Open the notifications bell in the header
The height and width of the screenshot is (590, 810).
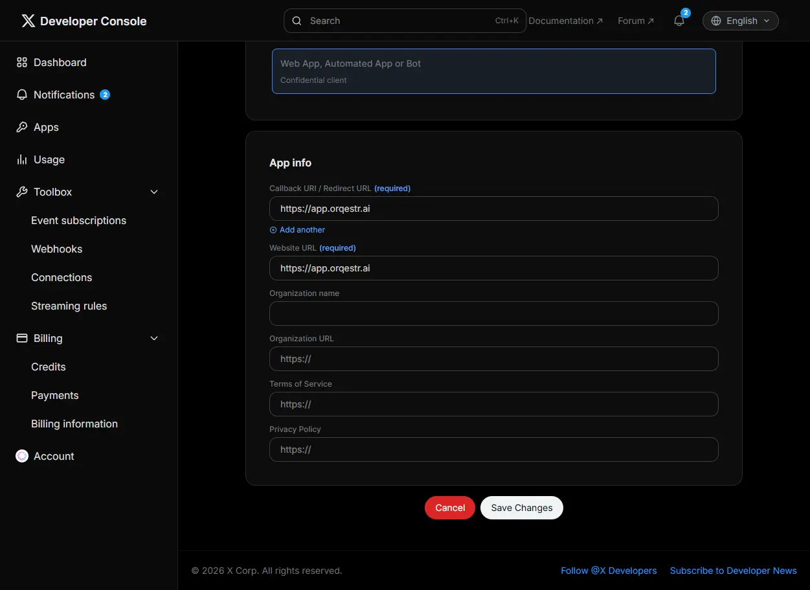coord(679,21)
